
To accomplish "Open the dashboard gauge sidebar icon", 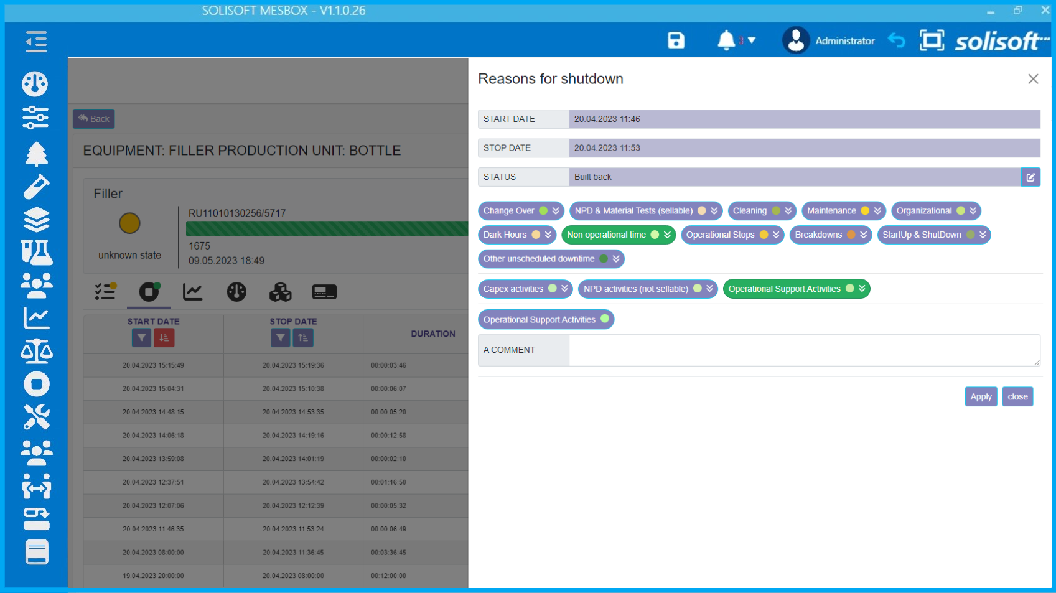I will 35,83.
